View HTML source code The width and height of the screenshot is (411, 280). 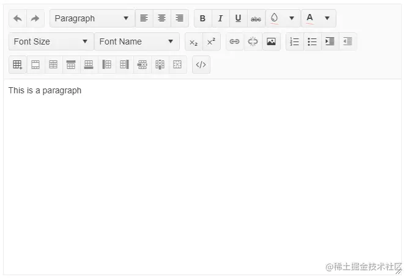click(201, 65)
